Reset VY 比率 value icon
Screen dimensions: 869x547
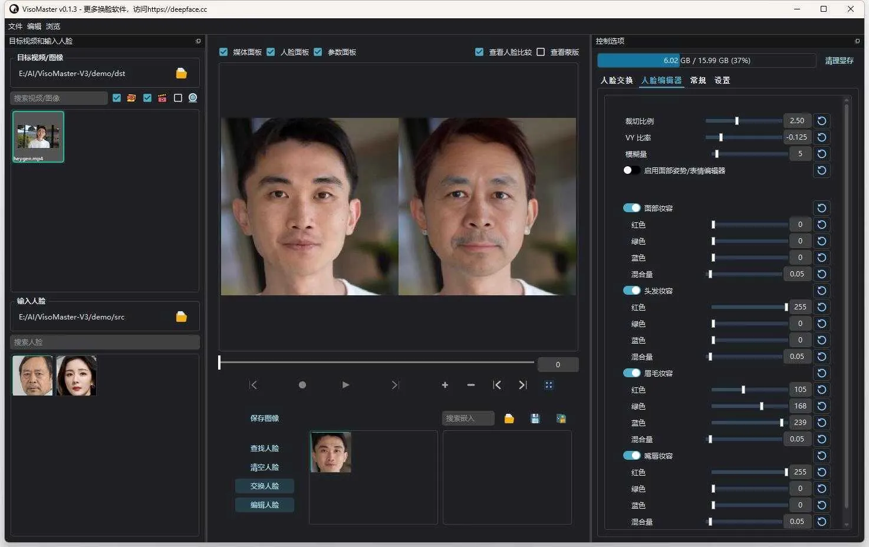(x=822, y=137)
